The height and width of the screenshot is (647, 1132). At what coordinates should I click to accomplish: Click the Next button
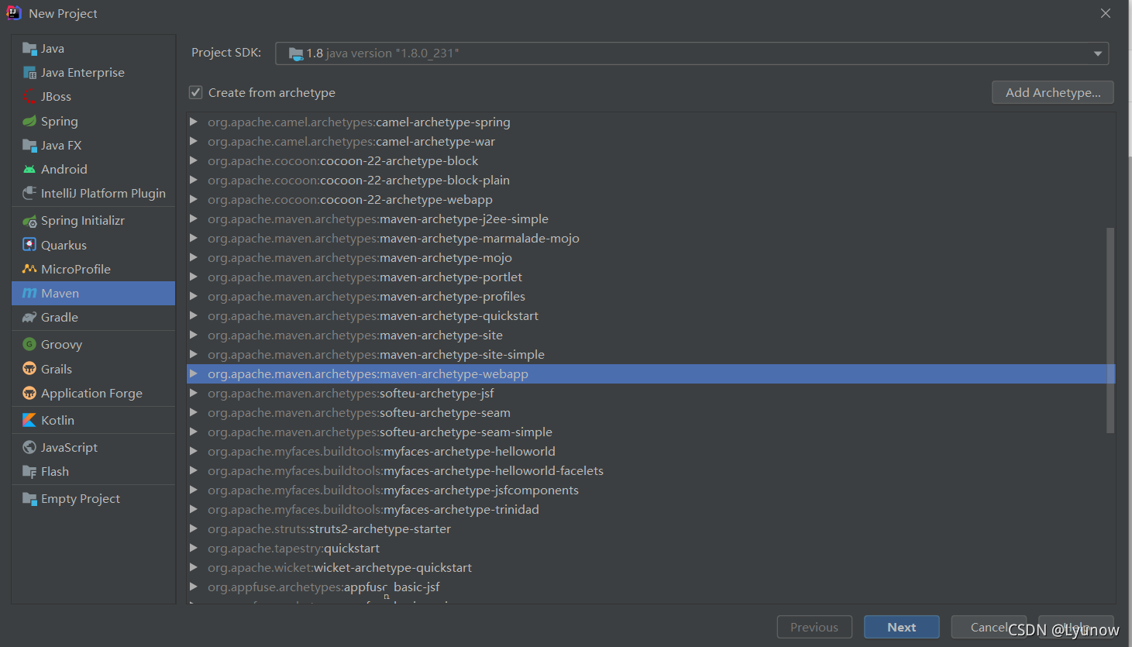click(902, 627)
